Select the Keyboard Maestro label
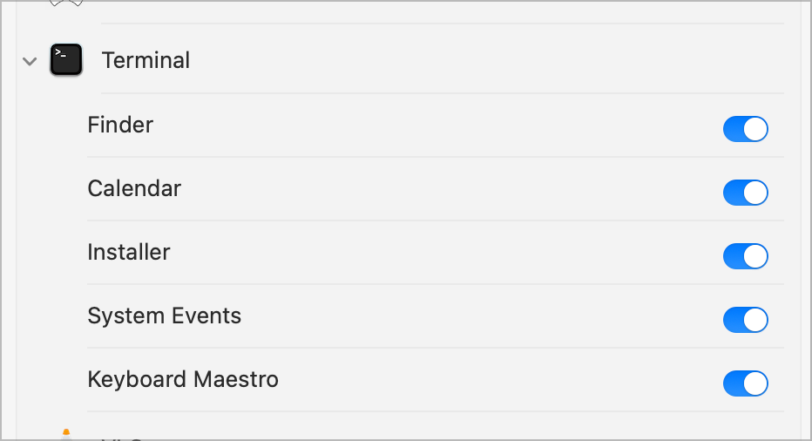Screen dimensions: 812x441 (x=183, y=379)
